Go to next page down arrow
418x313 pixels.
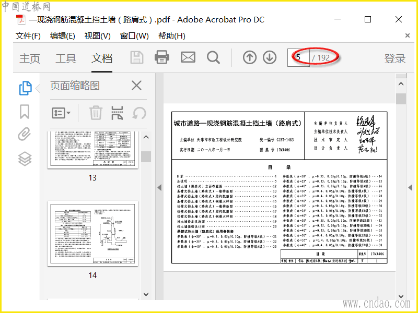270,57
